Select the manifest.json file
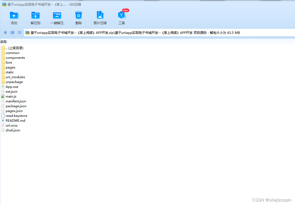This screenshot has height=205, width=295. pyautogui.click(x=14, y=101)
